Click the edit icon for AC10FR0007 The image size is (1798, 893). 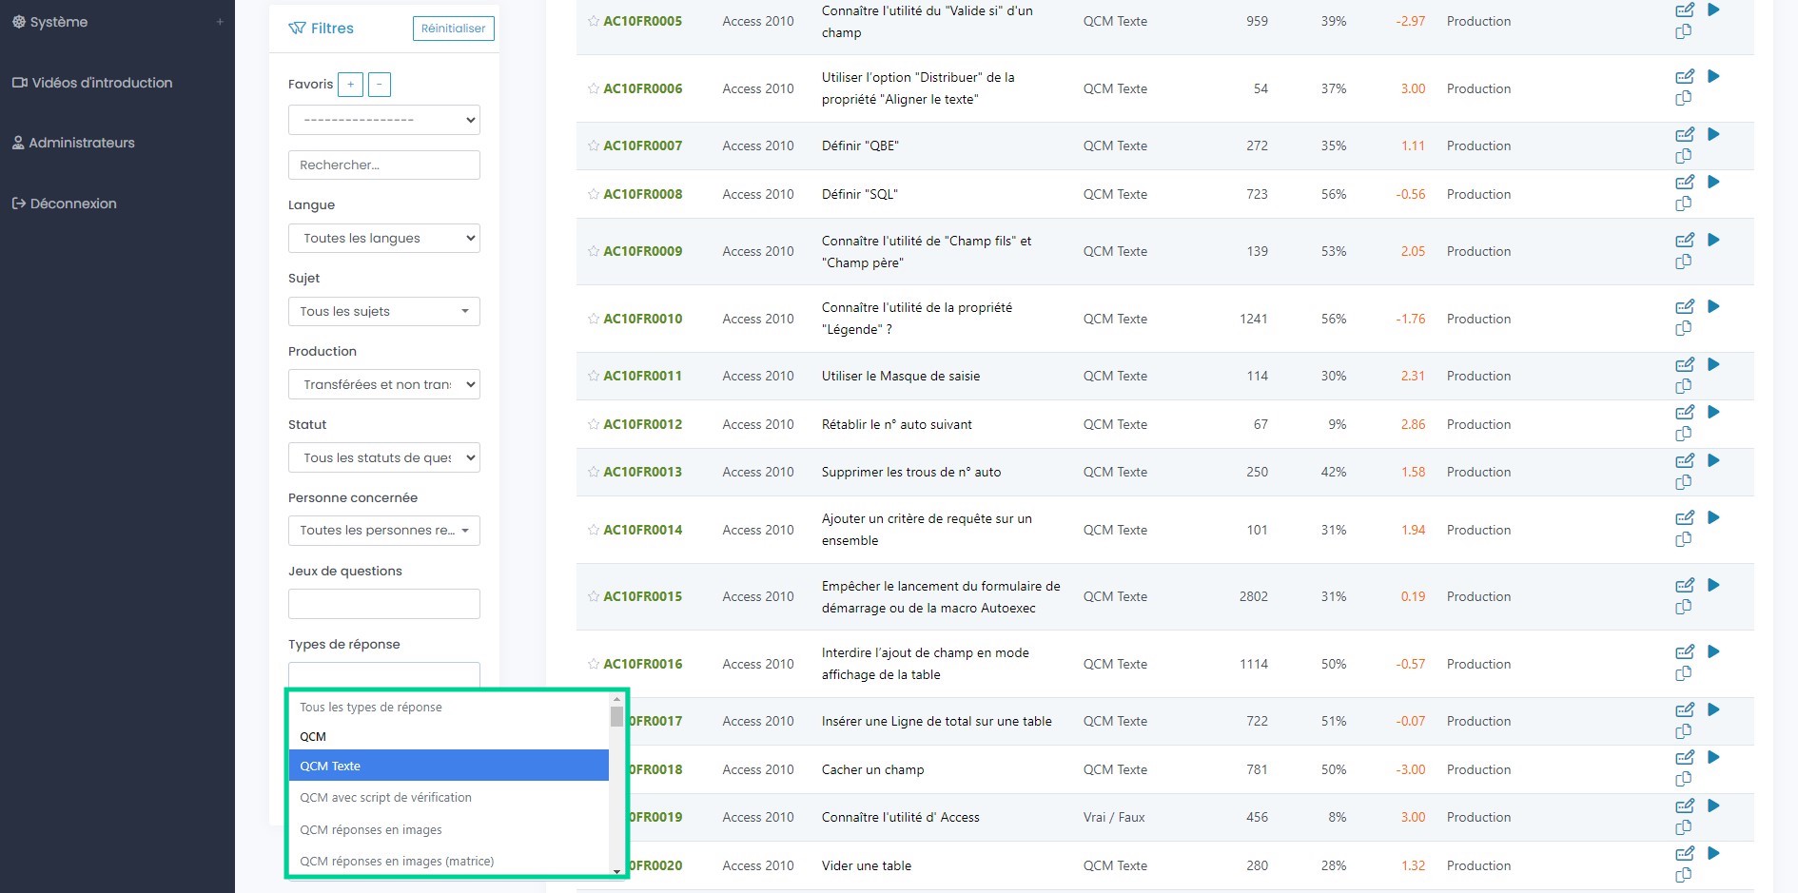(x=1684, y=135)
